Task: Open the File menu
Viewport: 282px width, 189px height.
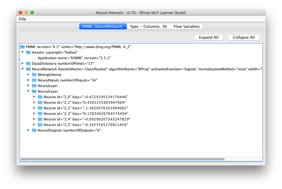Action: tap(22, 19)
